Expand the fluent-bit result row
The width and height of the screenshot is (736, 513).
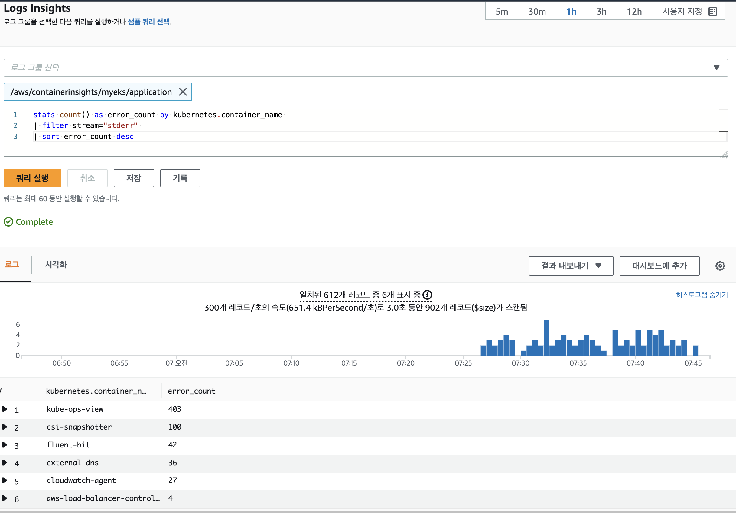(x=5, y=445)
